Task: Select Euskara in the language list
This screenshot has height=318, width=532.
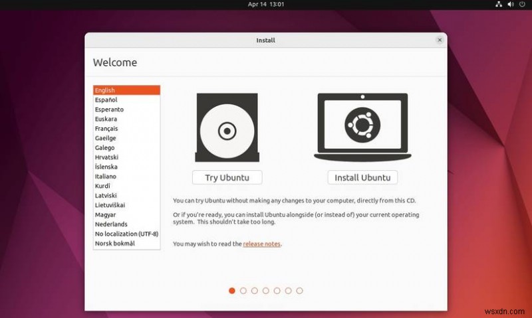Action: (x=126, y=119)
